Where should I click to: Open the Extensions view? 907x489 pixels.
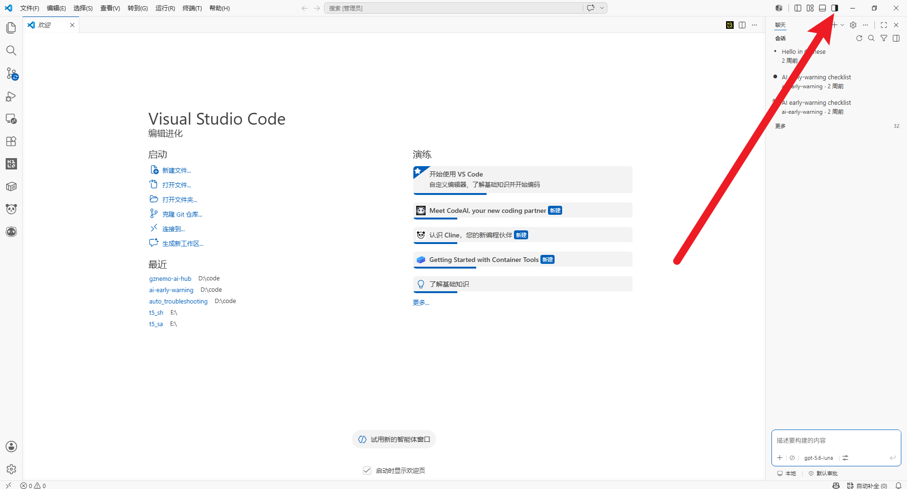(x=11, y=141)
